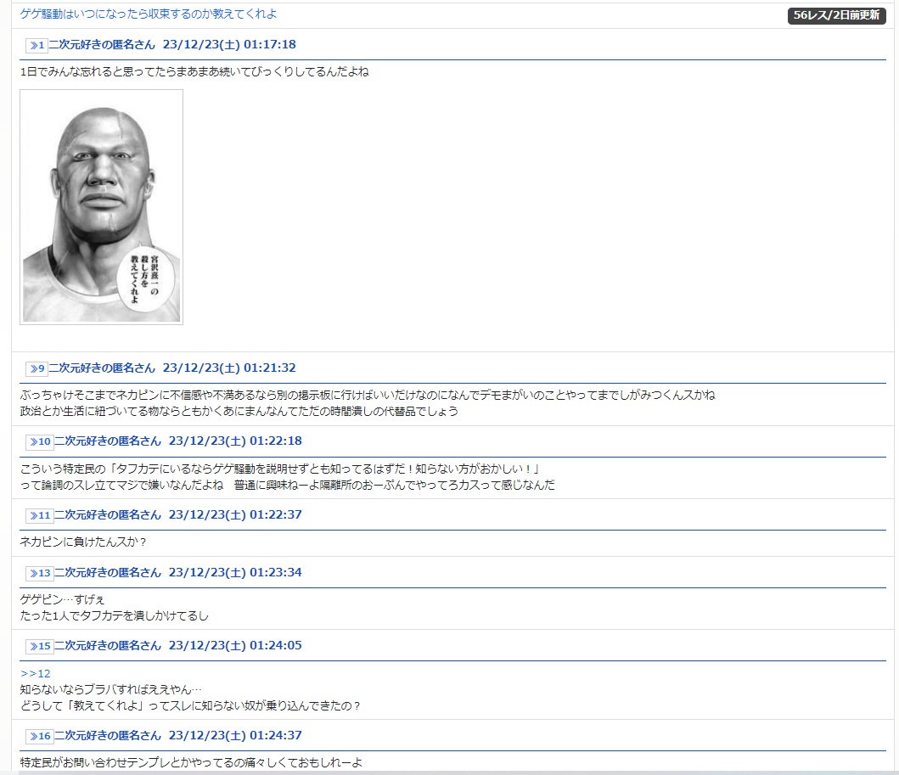Click timestamp 23/12/23(土) 01:22:37
Viewport: 899px width, 775px height.
235,514
